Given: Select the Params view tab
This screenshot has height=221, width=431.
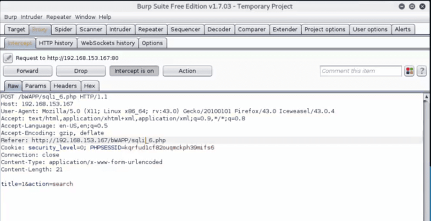Looking at the screenshot, I should (x=36, y=86).
